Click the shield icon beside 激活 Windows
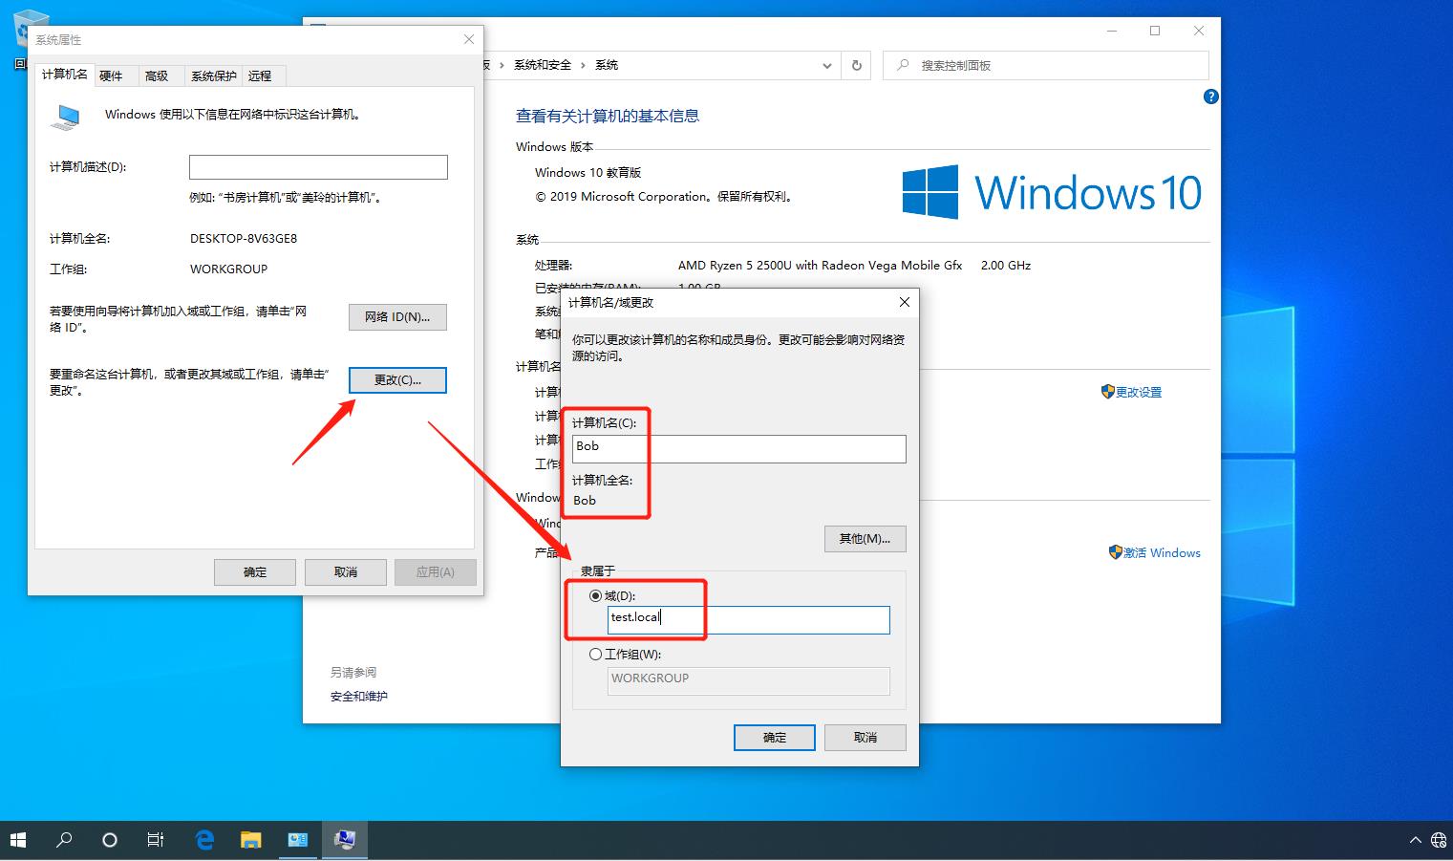Screen dimensions: 1453x861 (1115, 552)
